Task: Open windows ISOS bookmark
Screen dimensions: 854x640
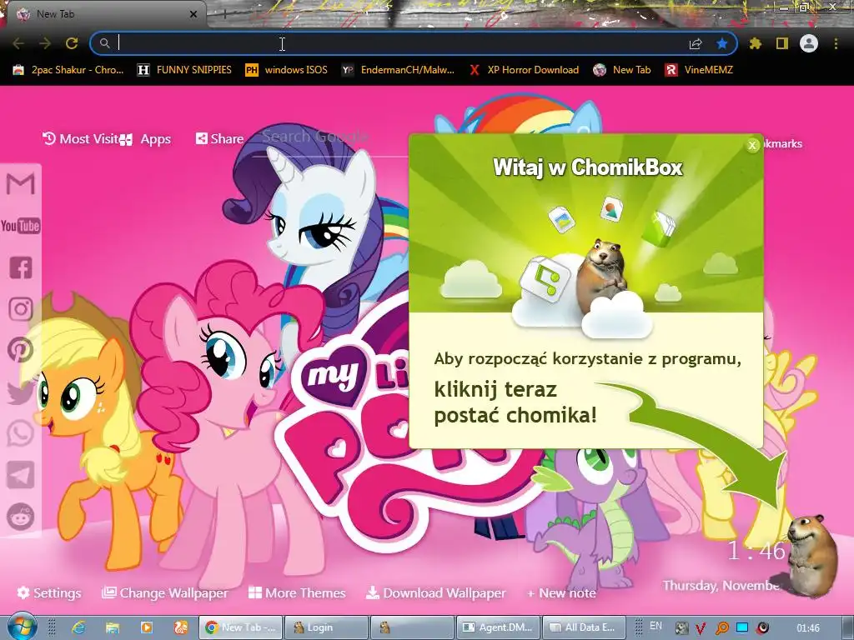Action: 287,70
